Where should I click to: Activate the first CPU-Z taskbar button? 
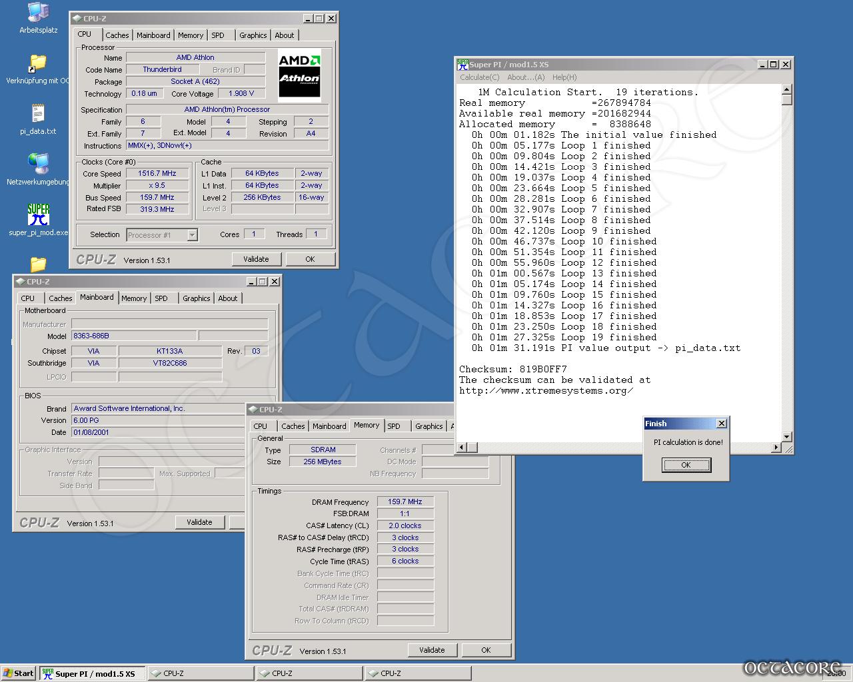pos(201,673)
